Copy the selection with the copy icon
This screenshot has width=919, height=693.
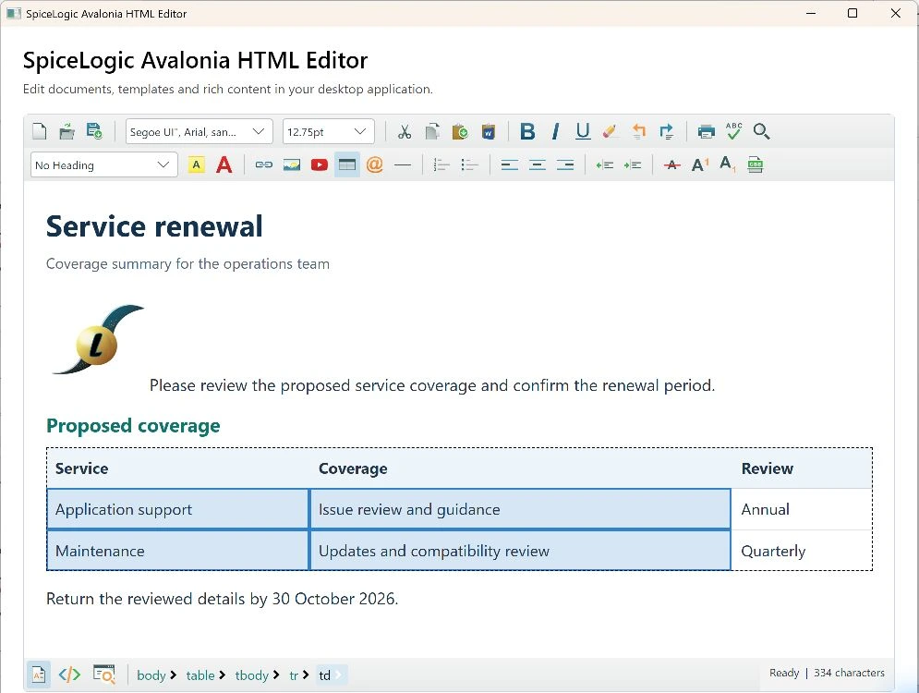tap(432, 131)
